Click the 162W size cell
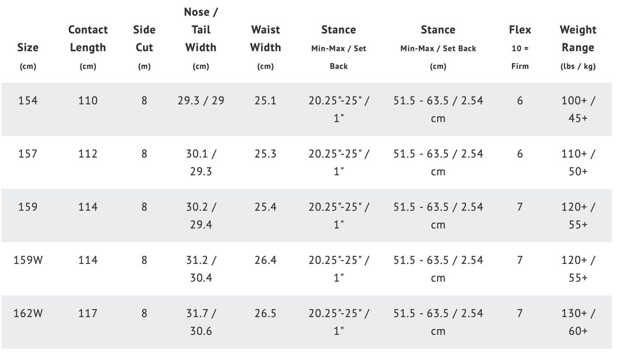 (28, 313)
